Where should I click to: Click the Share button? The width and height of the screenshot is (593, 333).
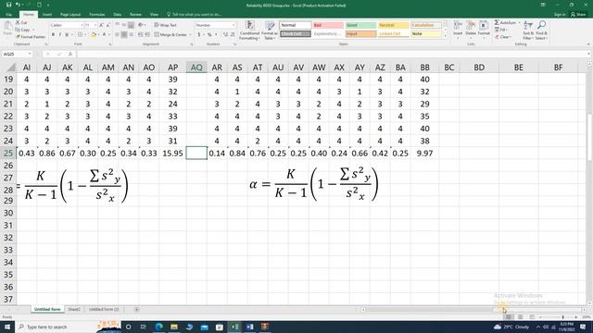(578, 15)
